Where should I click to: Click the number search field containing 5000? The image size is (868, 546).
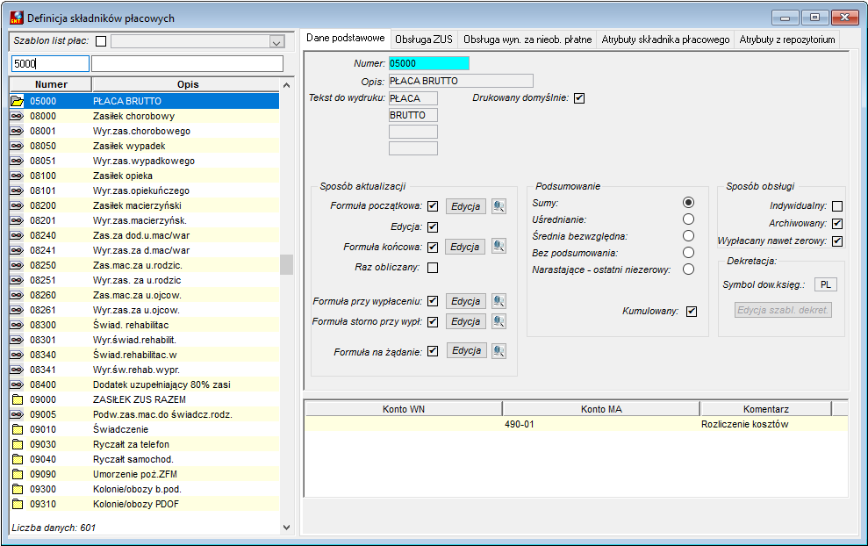(x=50, y=64)
